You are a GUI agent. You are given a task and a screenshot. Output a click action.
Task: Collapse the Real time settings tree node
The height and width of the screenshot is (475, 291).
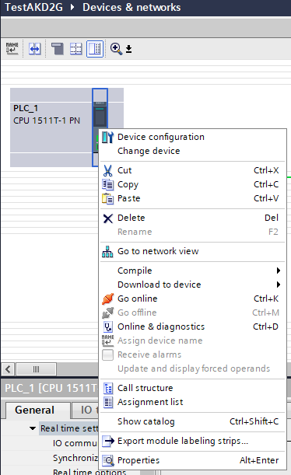[x=33, y=428]
